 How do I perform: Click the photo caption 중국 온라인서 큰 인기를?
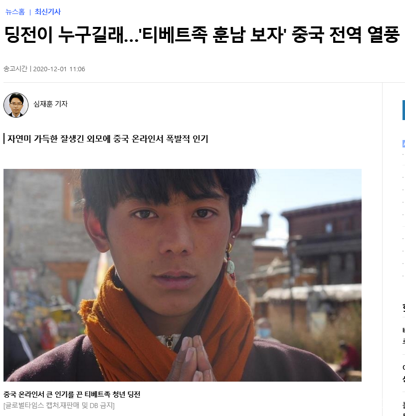click(x=72, y=394)
